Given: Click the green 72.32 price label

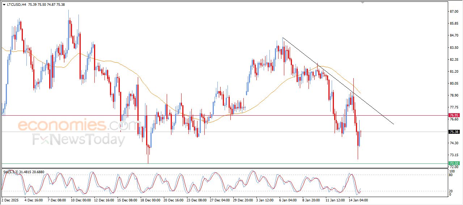Looking at the screenshot, I should pos(454,163).
